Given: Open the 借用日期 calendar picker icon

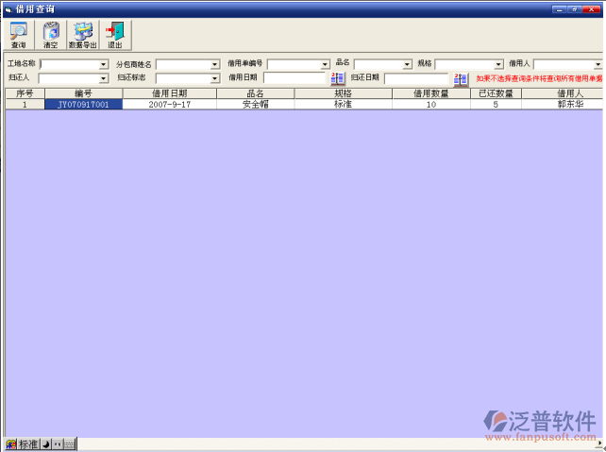Looking at the screenshot, I should (x=337, y=79).
